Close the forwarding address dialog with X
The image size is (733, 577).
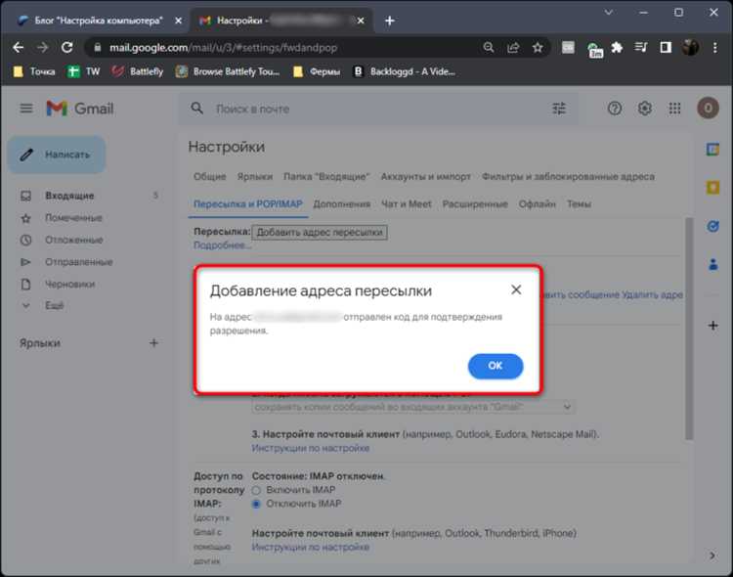click(x=516, y=289)
